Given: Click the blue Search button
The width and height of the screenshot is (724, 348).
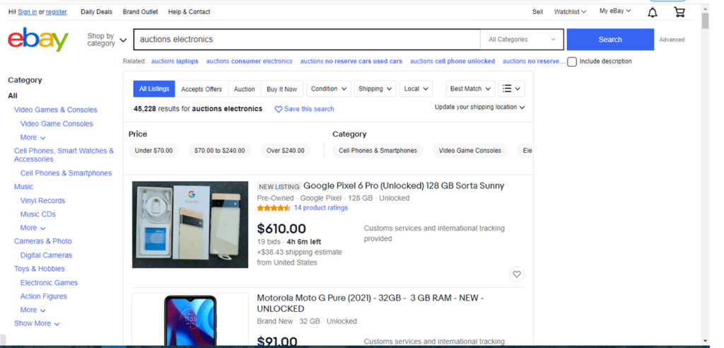Looking at the screenshot, I should click(x=610, y=40).
